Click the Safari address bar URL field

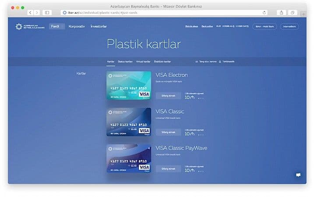[x=164, y=13]
